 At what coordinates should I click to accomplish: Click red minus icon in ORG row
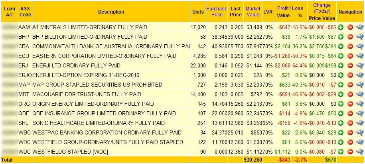tap(350, 104)
